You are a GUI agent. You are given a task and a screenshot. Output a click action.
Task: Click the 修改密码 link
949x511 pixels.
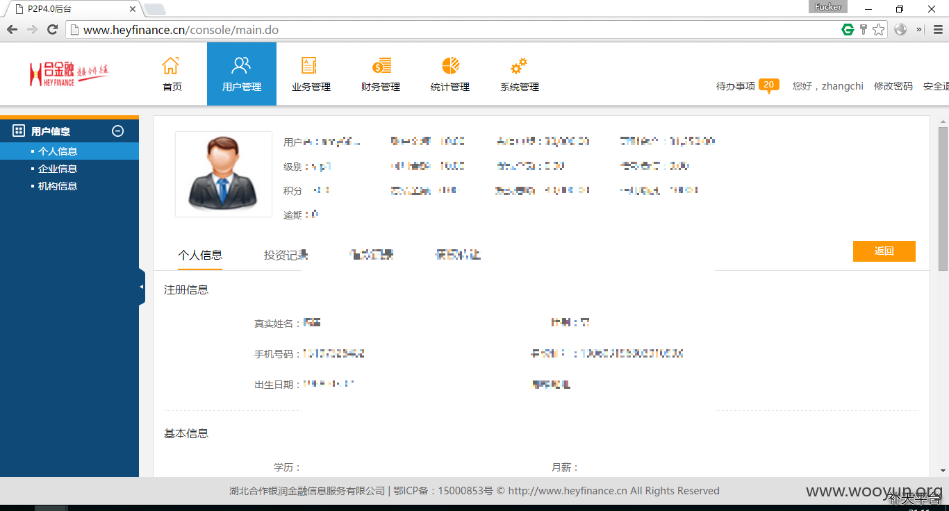[893, 86]
